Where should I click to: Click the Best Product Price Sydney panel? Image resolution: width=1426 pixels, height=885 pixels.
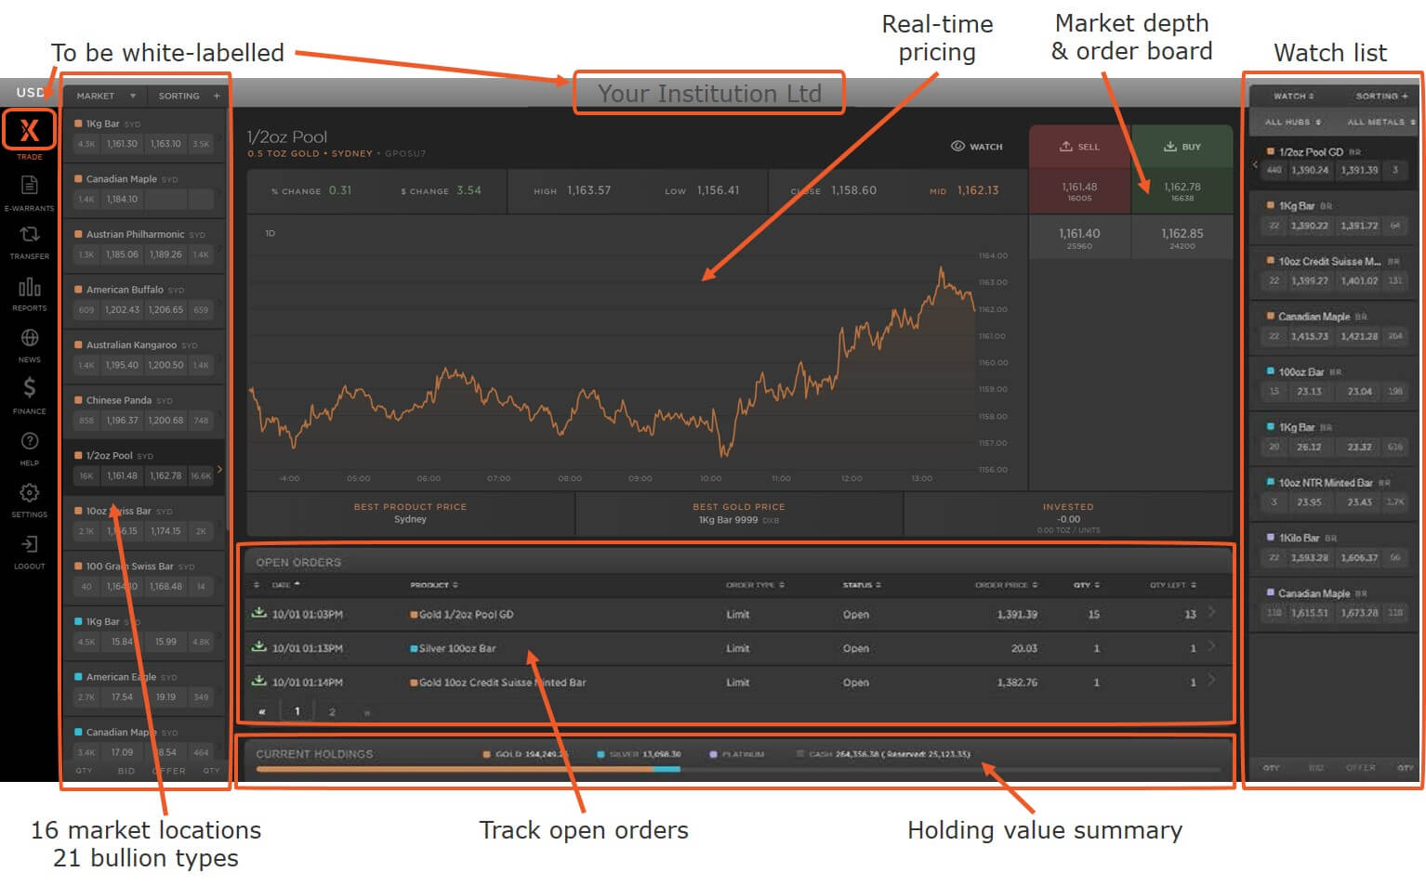(410, 514)
